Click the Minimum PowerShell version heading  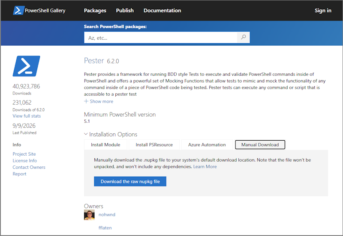click(120, 115)
